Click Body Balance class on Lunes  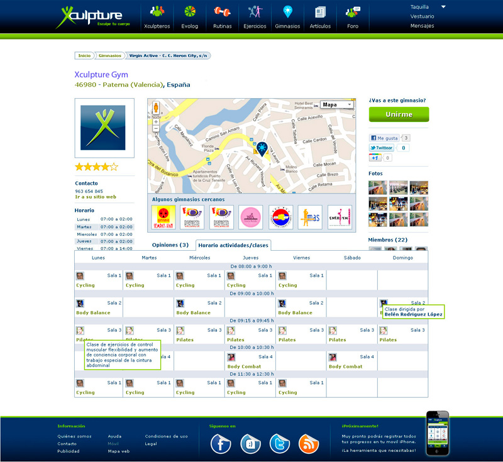click(93, 312)
